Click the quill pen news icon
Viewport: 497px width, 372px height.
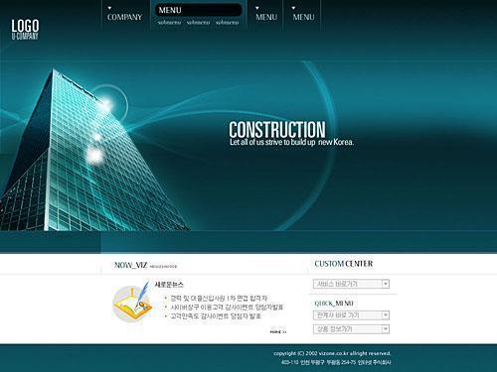pyautogui.click(x=132, y=303)
